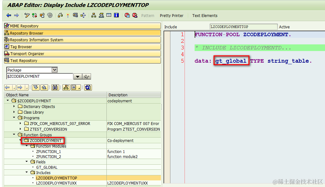Collapse the Function Groups folder
Viewport: 325px width, 187px height.
[14, 135]
